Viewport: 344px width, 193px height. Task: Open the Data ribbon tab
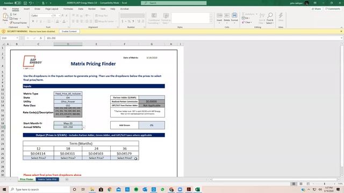(81, 9)
